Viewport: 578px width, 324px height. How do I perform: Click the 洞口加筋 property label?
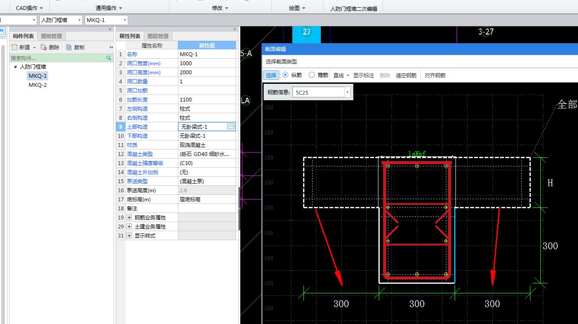[x=137, y=90]
